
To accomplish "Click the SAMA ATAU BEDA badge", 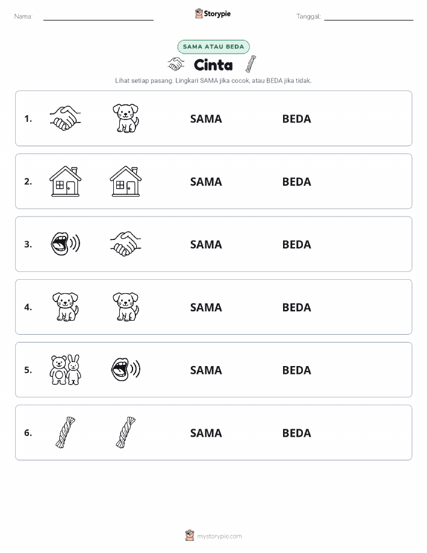I will click(x=213, y=46).
